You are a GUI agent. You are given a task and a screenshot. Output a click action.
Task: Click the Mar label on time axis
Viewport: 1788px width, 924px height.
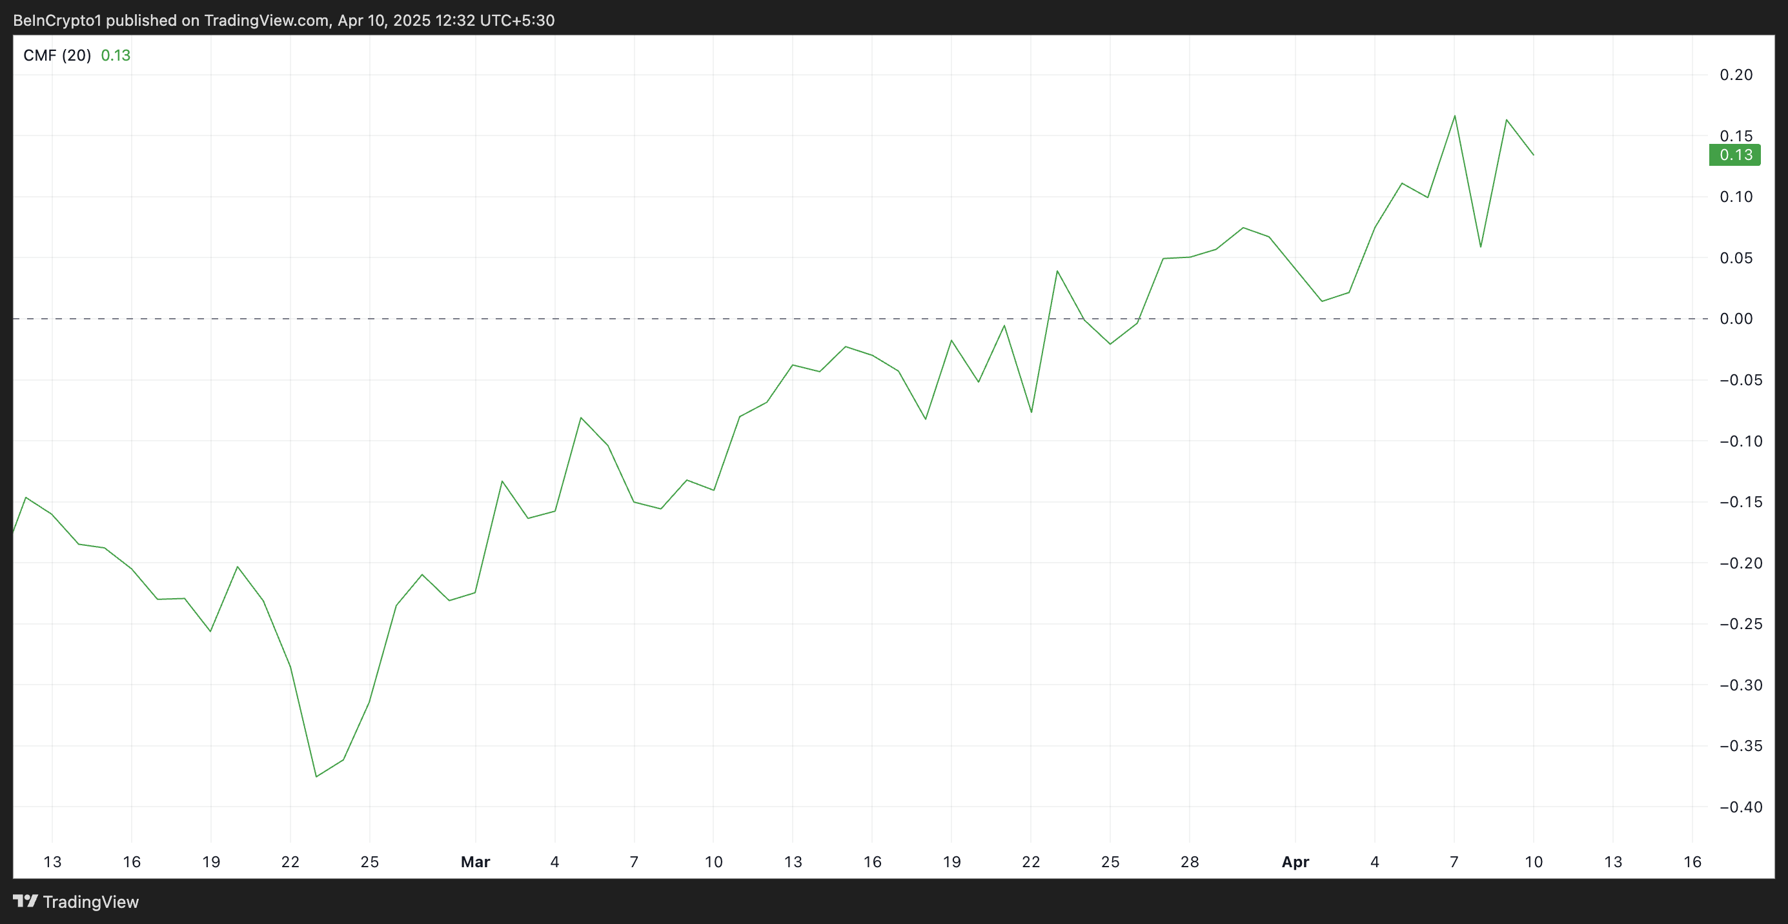(476, 861)
